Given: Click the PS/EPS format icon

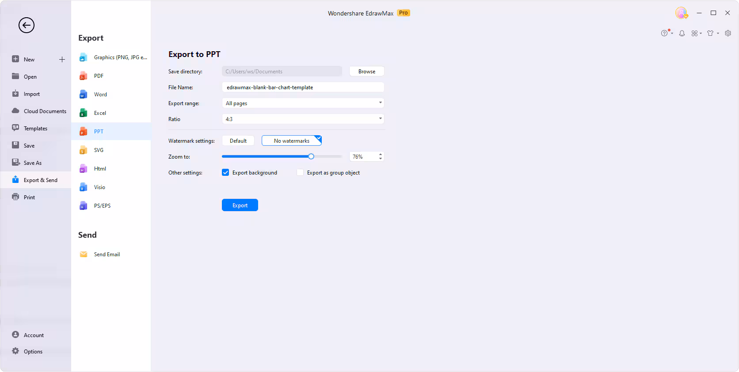Looking at the screenshot, I should (x=83, y=206).
